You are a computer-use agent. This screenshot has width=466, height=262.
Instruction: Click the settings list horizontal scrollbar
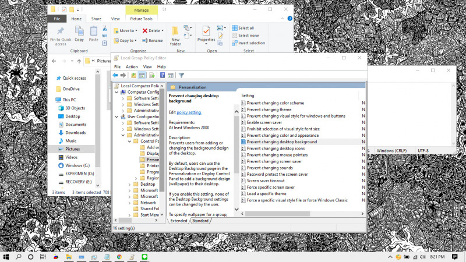[278, 214]
